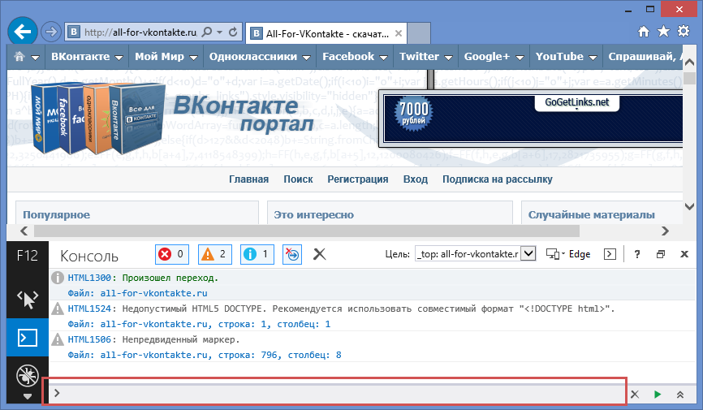Click page scroll down arrow
This screenshot has width=703, height=410.
pyautogui.click(x=689, y=206)
